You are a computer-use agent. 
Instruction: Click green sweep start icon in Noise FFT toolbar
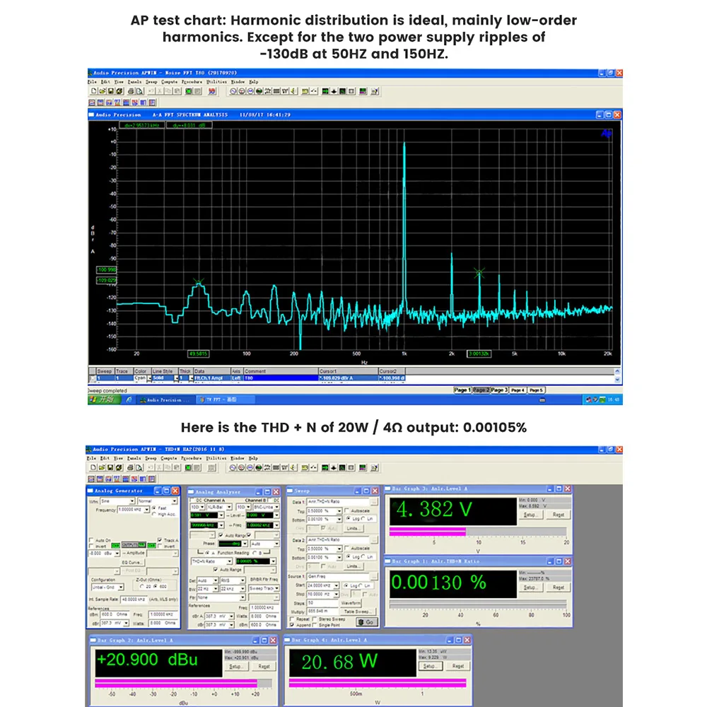(189, 91)
